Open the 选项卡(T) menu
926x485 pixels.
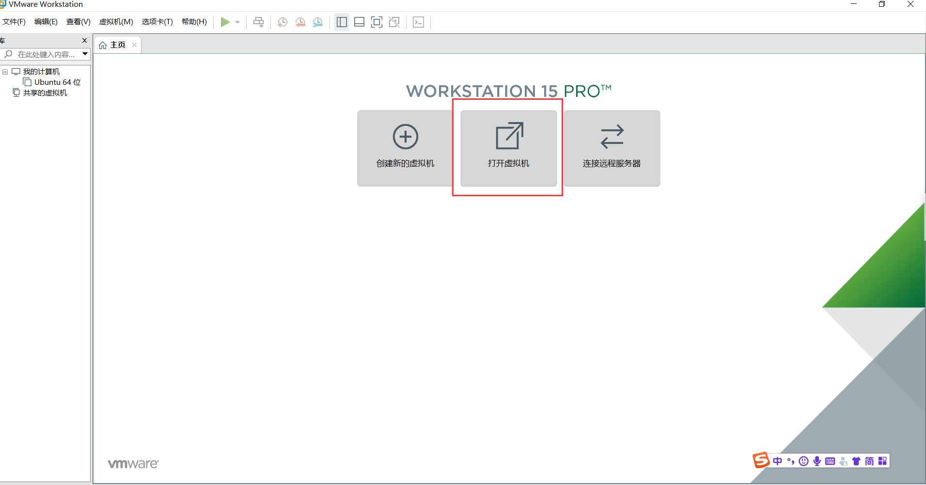157,22
